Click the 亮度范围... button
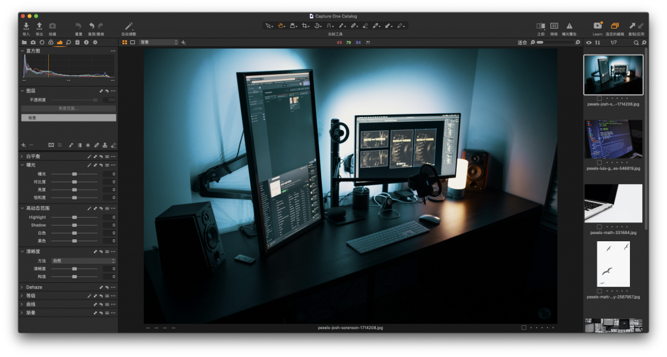Image resolution: width=667 pixels, height=357 pixels. tap(68, 109)
